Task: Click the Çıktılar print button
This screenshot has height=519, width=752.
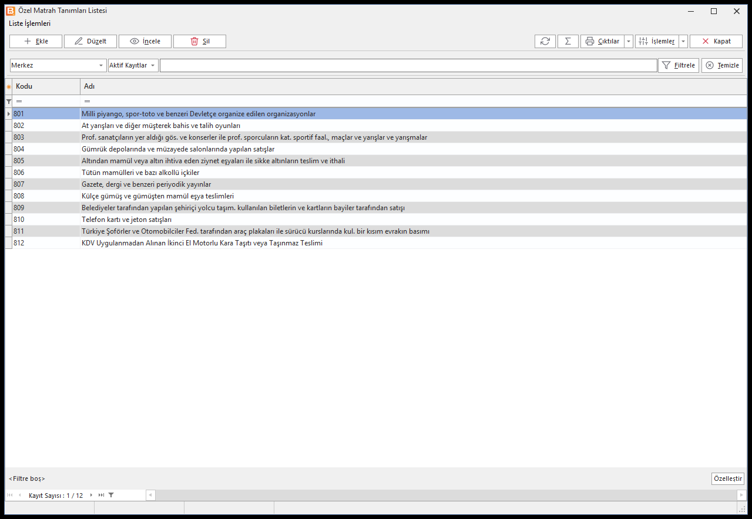Action: click(x=602, y=41)
